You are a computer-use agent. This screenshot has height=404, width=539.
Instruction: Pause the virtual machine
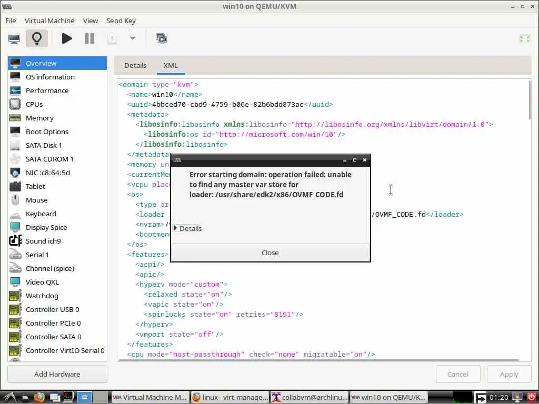click(89, 38)
